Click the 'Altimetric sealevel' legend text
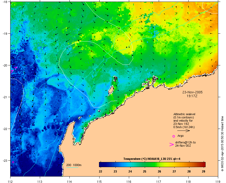The image size is (226, 183). point(184,114)
